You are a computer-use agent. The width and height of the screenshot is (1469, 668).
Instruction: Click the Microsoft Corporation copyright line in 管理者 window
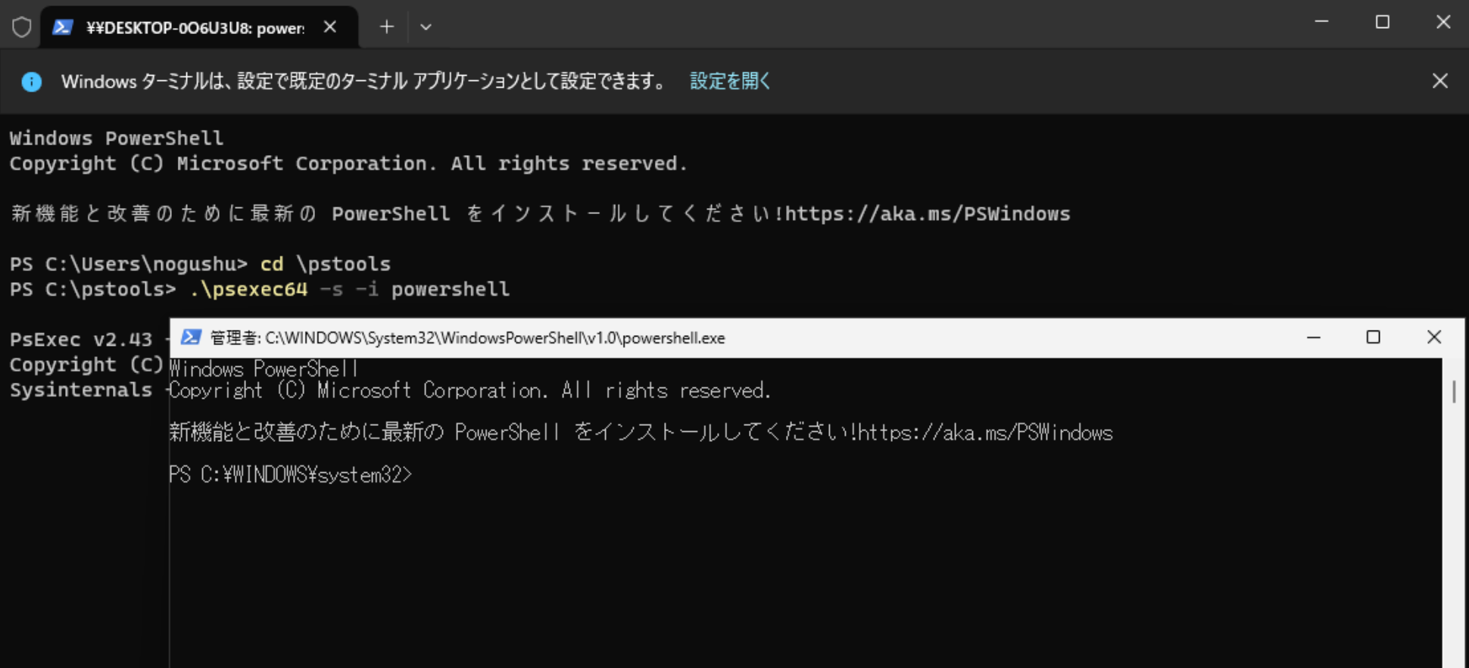(469, 390)
